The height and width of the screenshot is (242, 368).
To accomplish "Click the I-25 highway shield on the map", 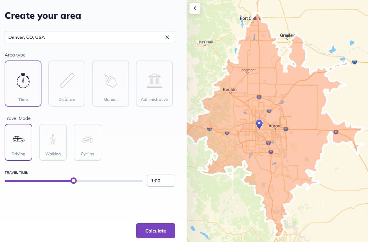I will coord(258,97).
